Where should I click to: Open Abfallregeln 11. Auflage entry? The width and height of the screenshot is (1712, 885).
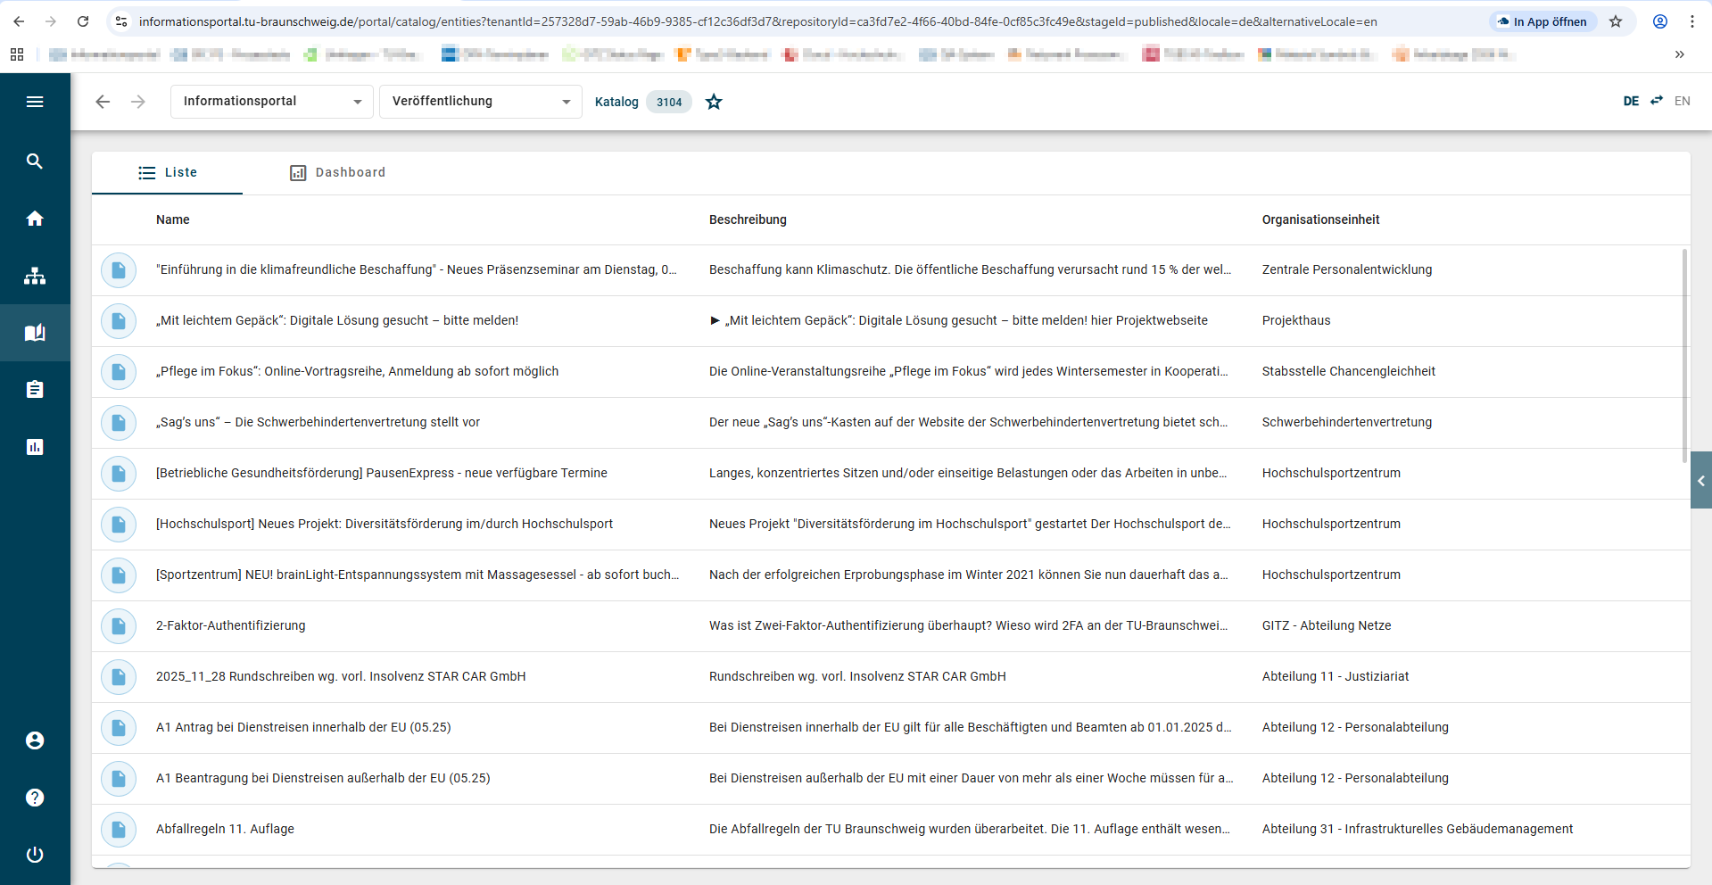(225, 830)
